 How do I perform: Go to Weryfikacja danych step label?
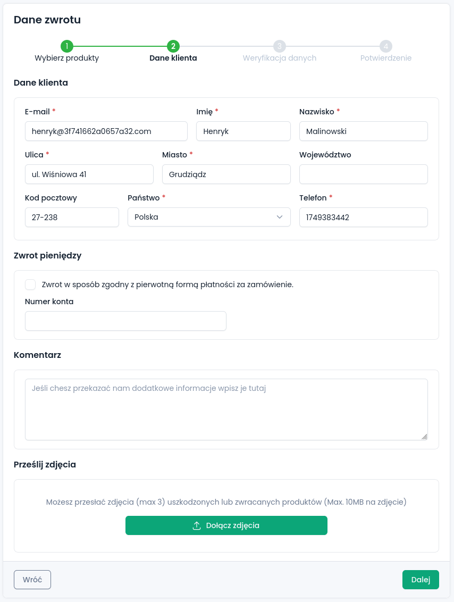(280, 58)
